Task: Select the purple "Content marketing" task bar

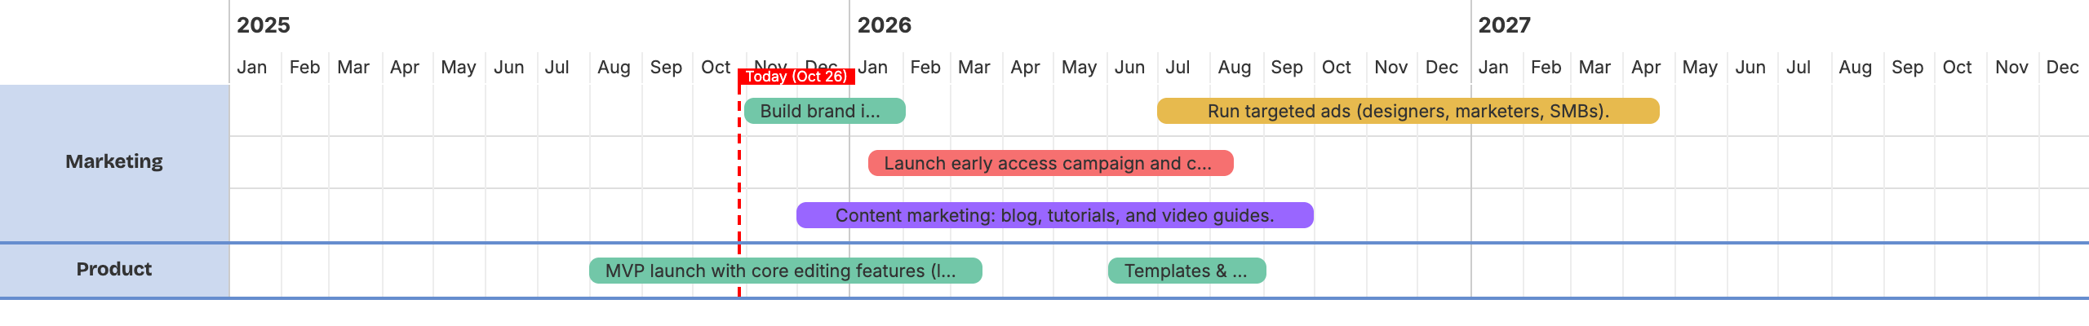Action: (1054, 215)
